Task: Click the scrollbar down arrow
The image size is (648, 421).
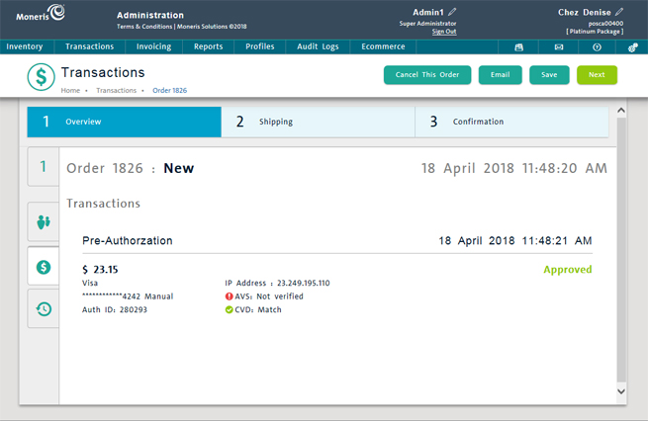Action: pos(620,392)
